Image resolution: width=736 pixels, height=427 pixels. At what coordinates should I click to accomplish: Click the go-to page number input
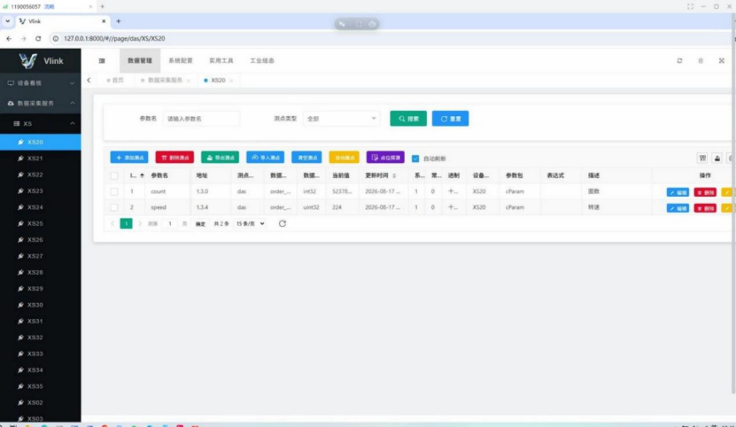[170, 223]
